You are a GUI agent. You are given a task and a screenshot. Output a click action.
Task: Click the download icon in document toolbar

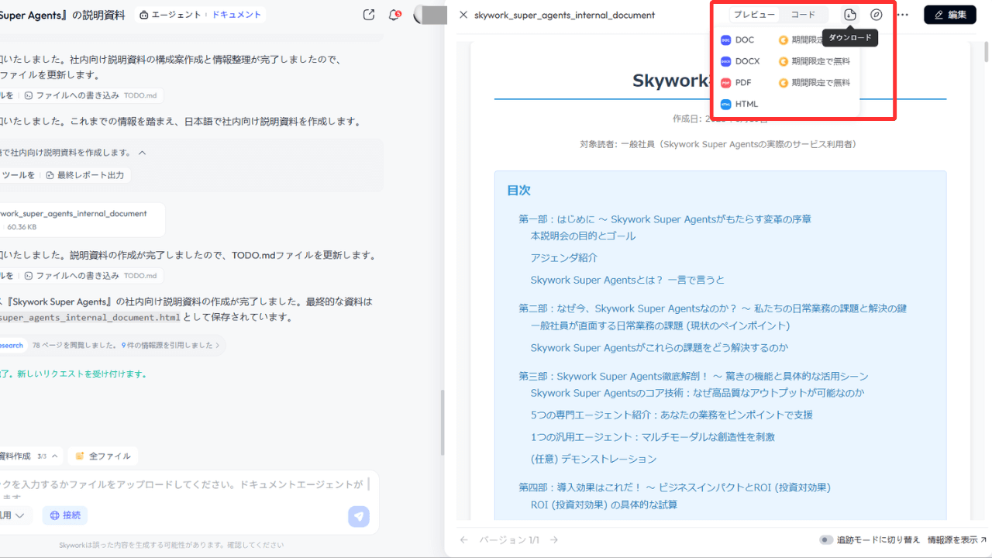pos(850,15)
